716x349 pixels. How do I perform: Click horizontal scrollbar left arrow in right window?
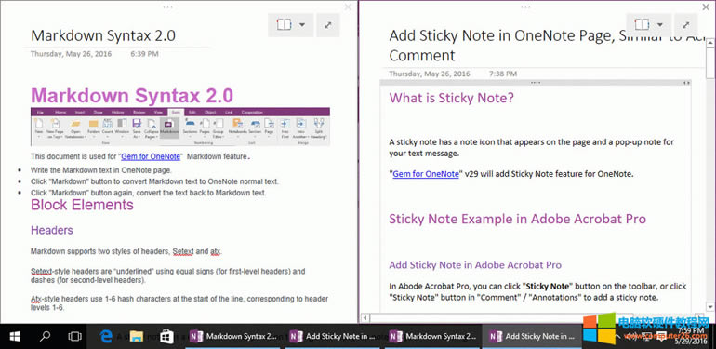point(365,317)
